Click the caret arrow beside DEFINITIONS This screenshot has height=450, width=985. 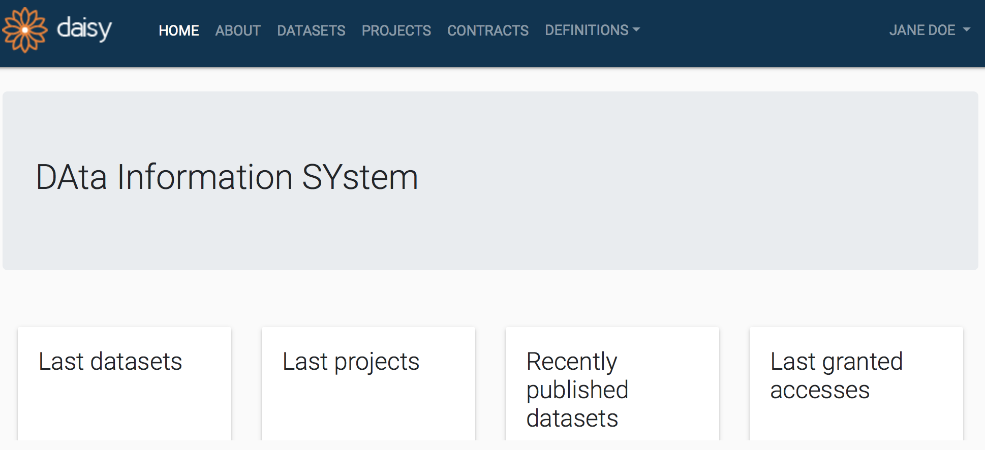point(636,30)
